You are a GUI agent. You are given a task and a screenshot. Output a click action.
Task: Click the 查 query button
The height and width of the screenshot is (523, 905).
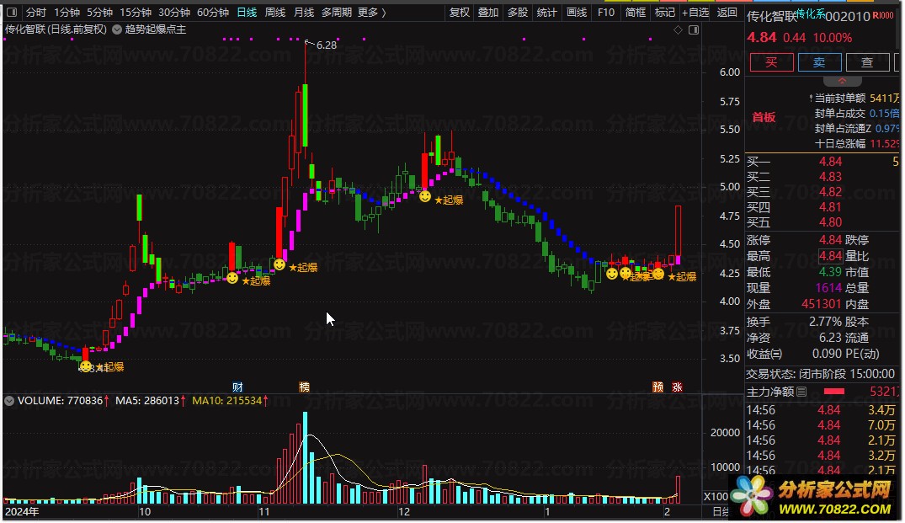867,62
